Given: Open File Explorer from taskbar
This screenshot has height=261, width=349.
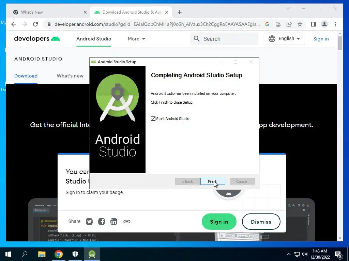Looking at the screenshot, I should [x=42, y=254].
